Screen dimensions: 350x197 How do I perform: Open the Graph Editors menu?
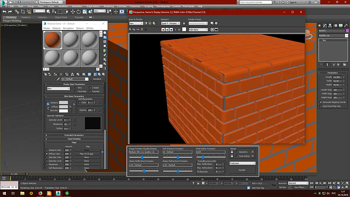pos(93,6)
